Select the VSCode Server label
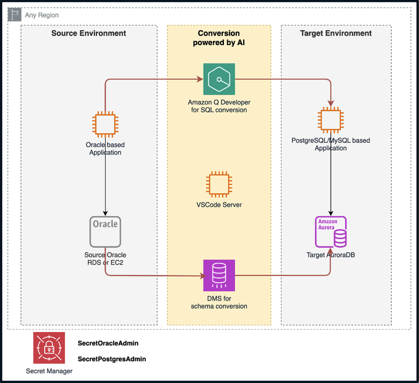The image size is (419, 383). click(219, 205)
